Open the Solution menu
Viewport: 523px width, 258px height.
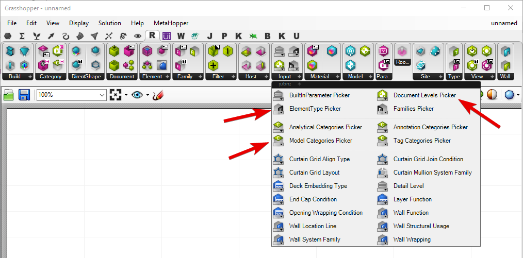(x=109, y=23)
